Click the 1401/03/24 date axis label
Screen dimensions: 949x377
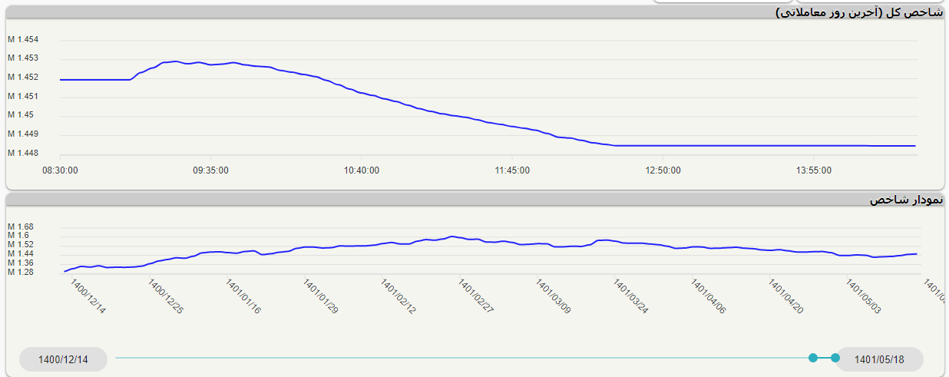point(631,296)
